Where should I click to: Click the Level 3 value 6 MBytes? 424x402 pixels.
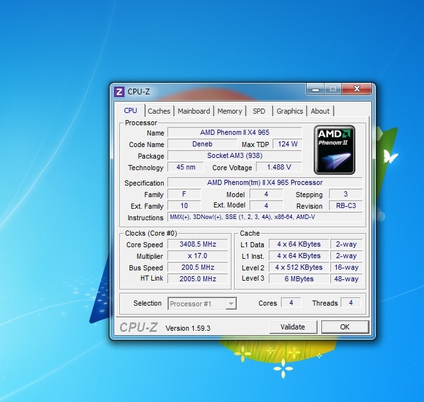tap(299, 279)
